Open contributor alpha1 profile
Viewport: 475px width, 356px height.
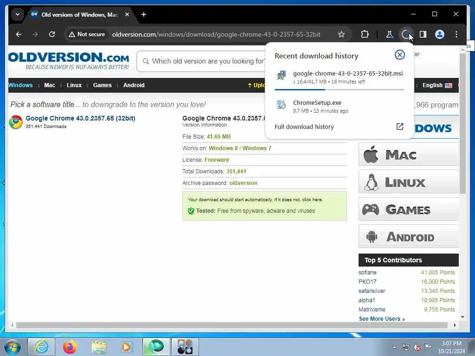point(367,300)
